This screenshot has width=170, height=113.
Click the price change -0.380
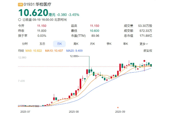point(62,15)
